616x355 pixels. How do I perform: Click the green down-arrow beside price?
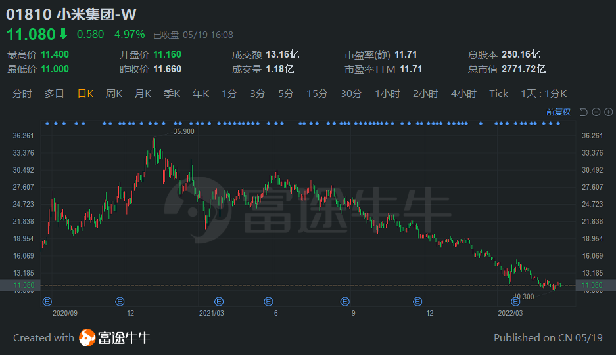point(63,33)
